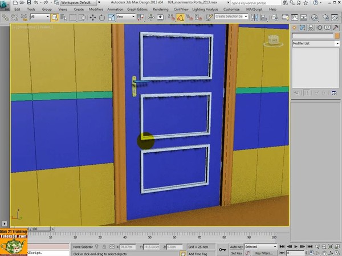This screenshot has width=342, height=256.
Task: Toggle Spinner Snap button
Action: click(x=198, y=18)
